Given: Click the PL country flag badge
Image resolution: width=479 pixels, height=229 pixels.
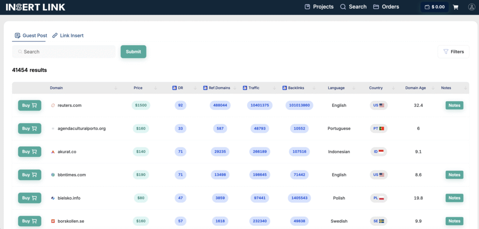Looking at the screenshot, I should coord(378,198).
